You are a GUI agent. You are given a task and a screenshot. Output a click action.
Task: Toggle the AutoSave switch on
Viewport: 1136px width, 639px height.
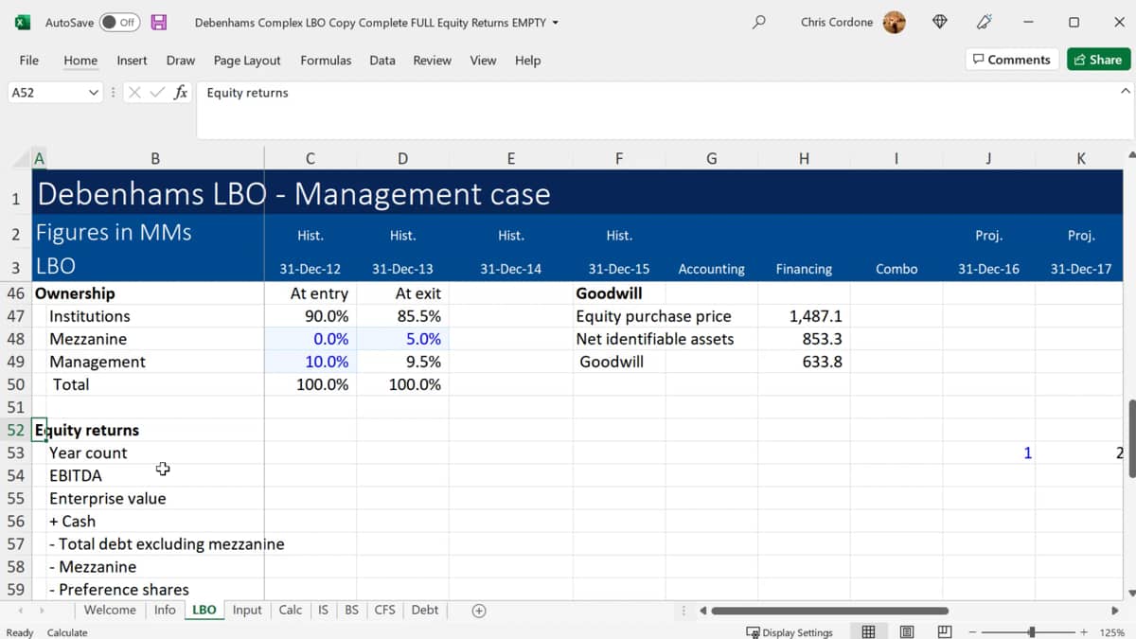pyautogui.click(x=119, y=22)
